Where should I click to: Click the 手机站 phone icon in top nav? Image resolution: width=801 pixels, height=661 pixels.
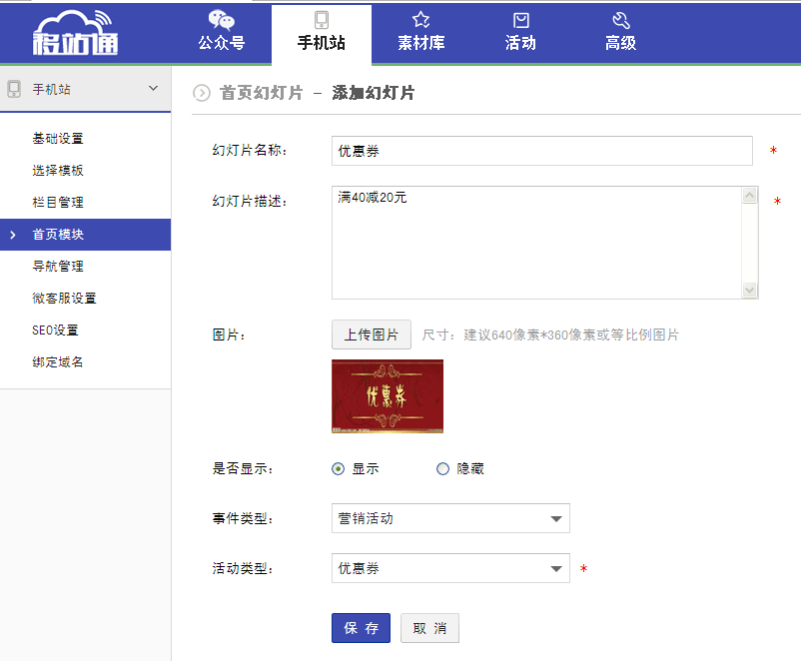click(321, 20)
